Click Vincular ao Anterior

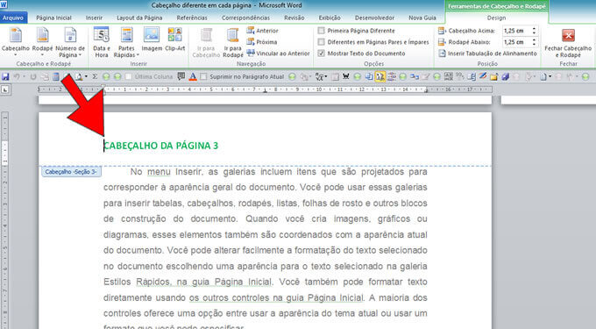[278, 54]
